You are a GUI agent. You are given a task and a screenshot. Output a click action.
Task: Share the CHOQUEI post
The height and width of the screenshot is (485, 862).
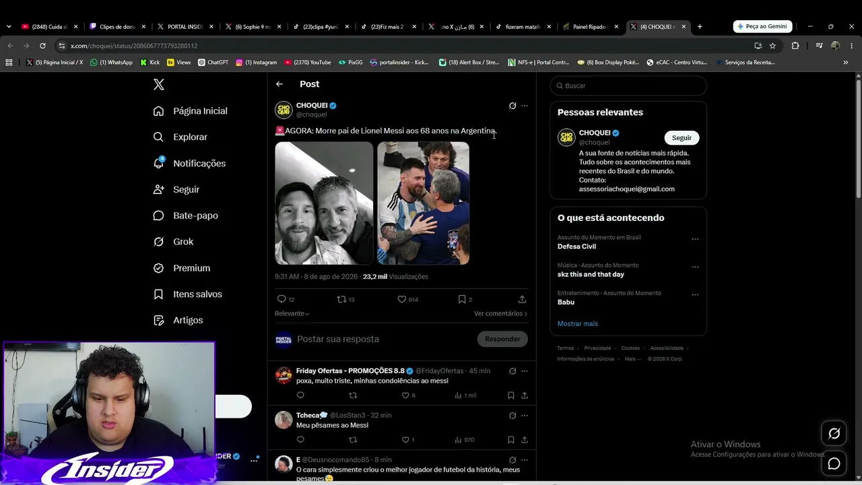pos(522,299)
